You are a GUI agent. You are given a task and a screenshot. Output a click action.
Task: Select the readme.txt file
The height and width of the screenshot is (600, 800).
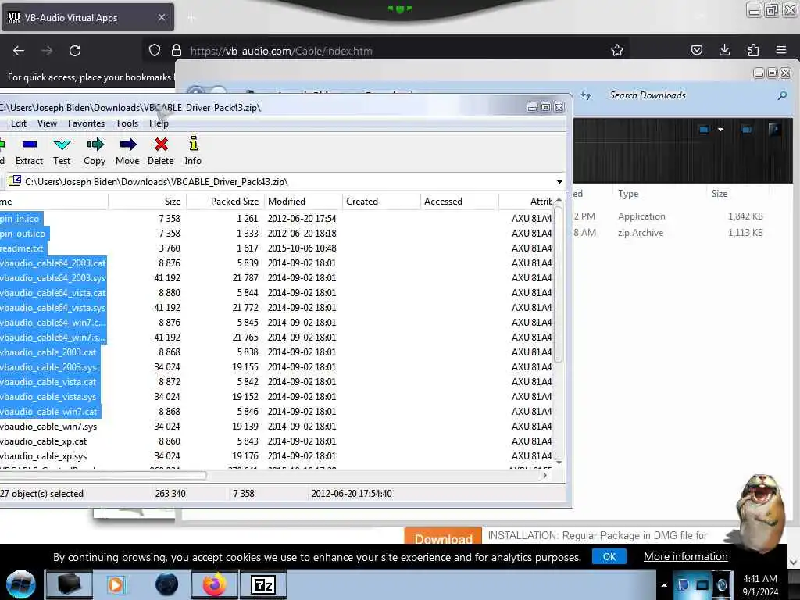pos(22,248)
